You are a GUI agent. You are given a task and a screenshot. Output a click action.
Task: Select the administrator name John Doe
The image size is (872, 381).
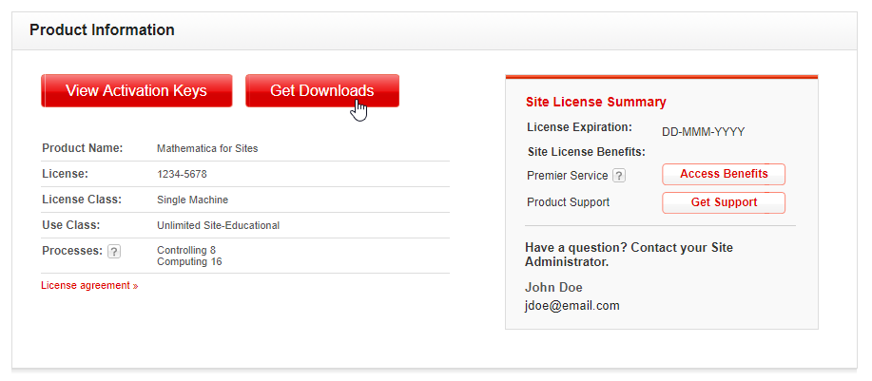click(553, 288)
